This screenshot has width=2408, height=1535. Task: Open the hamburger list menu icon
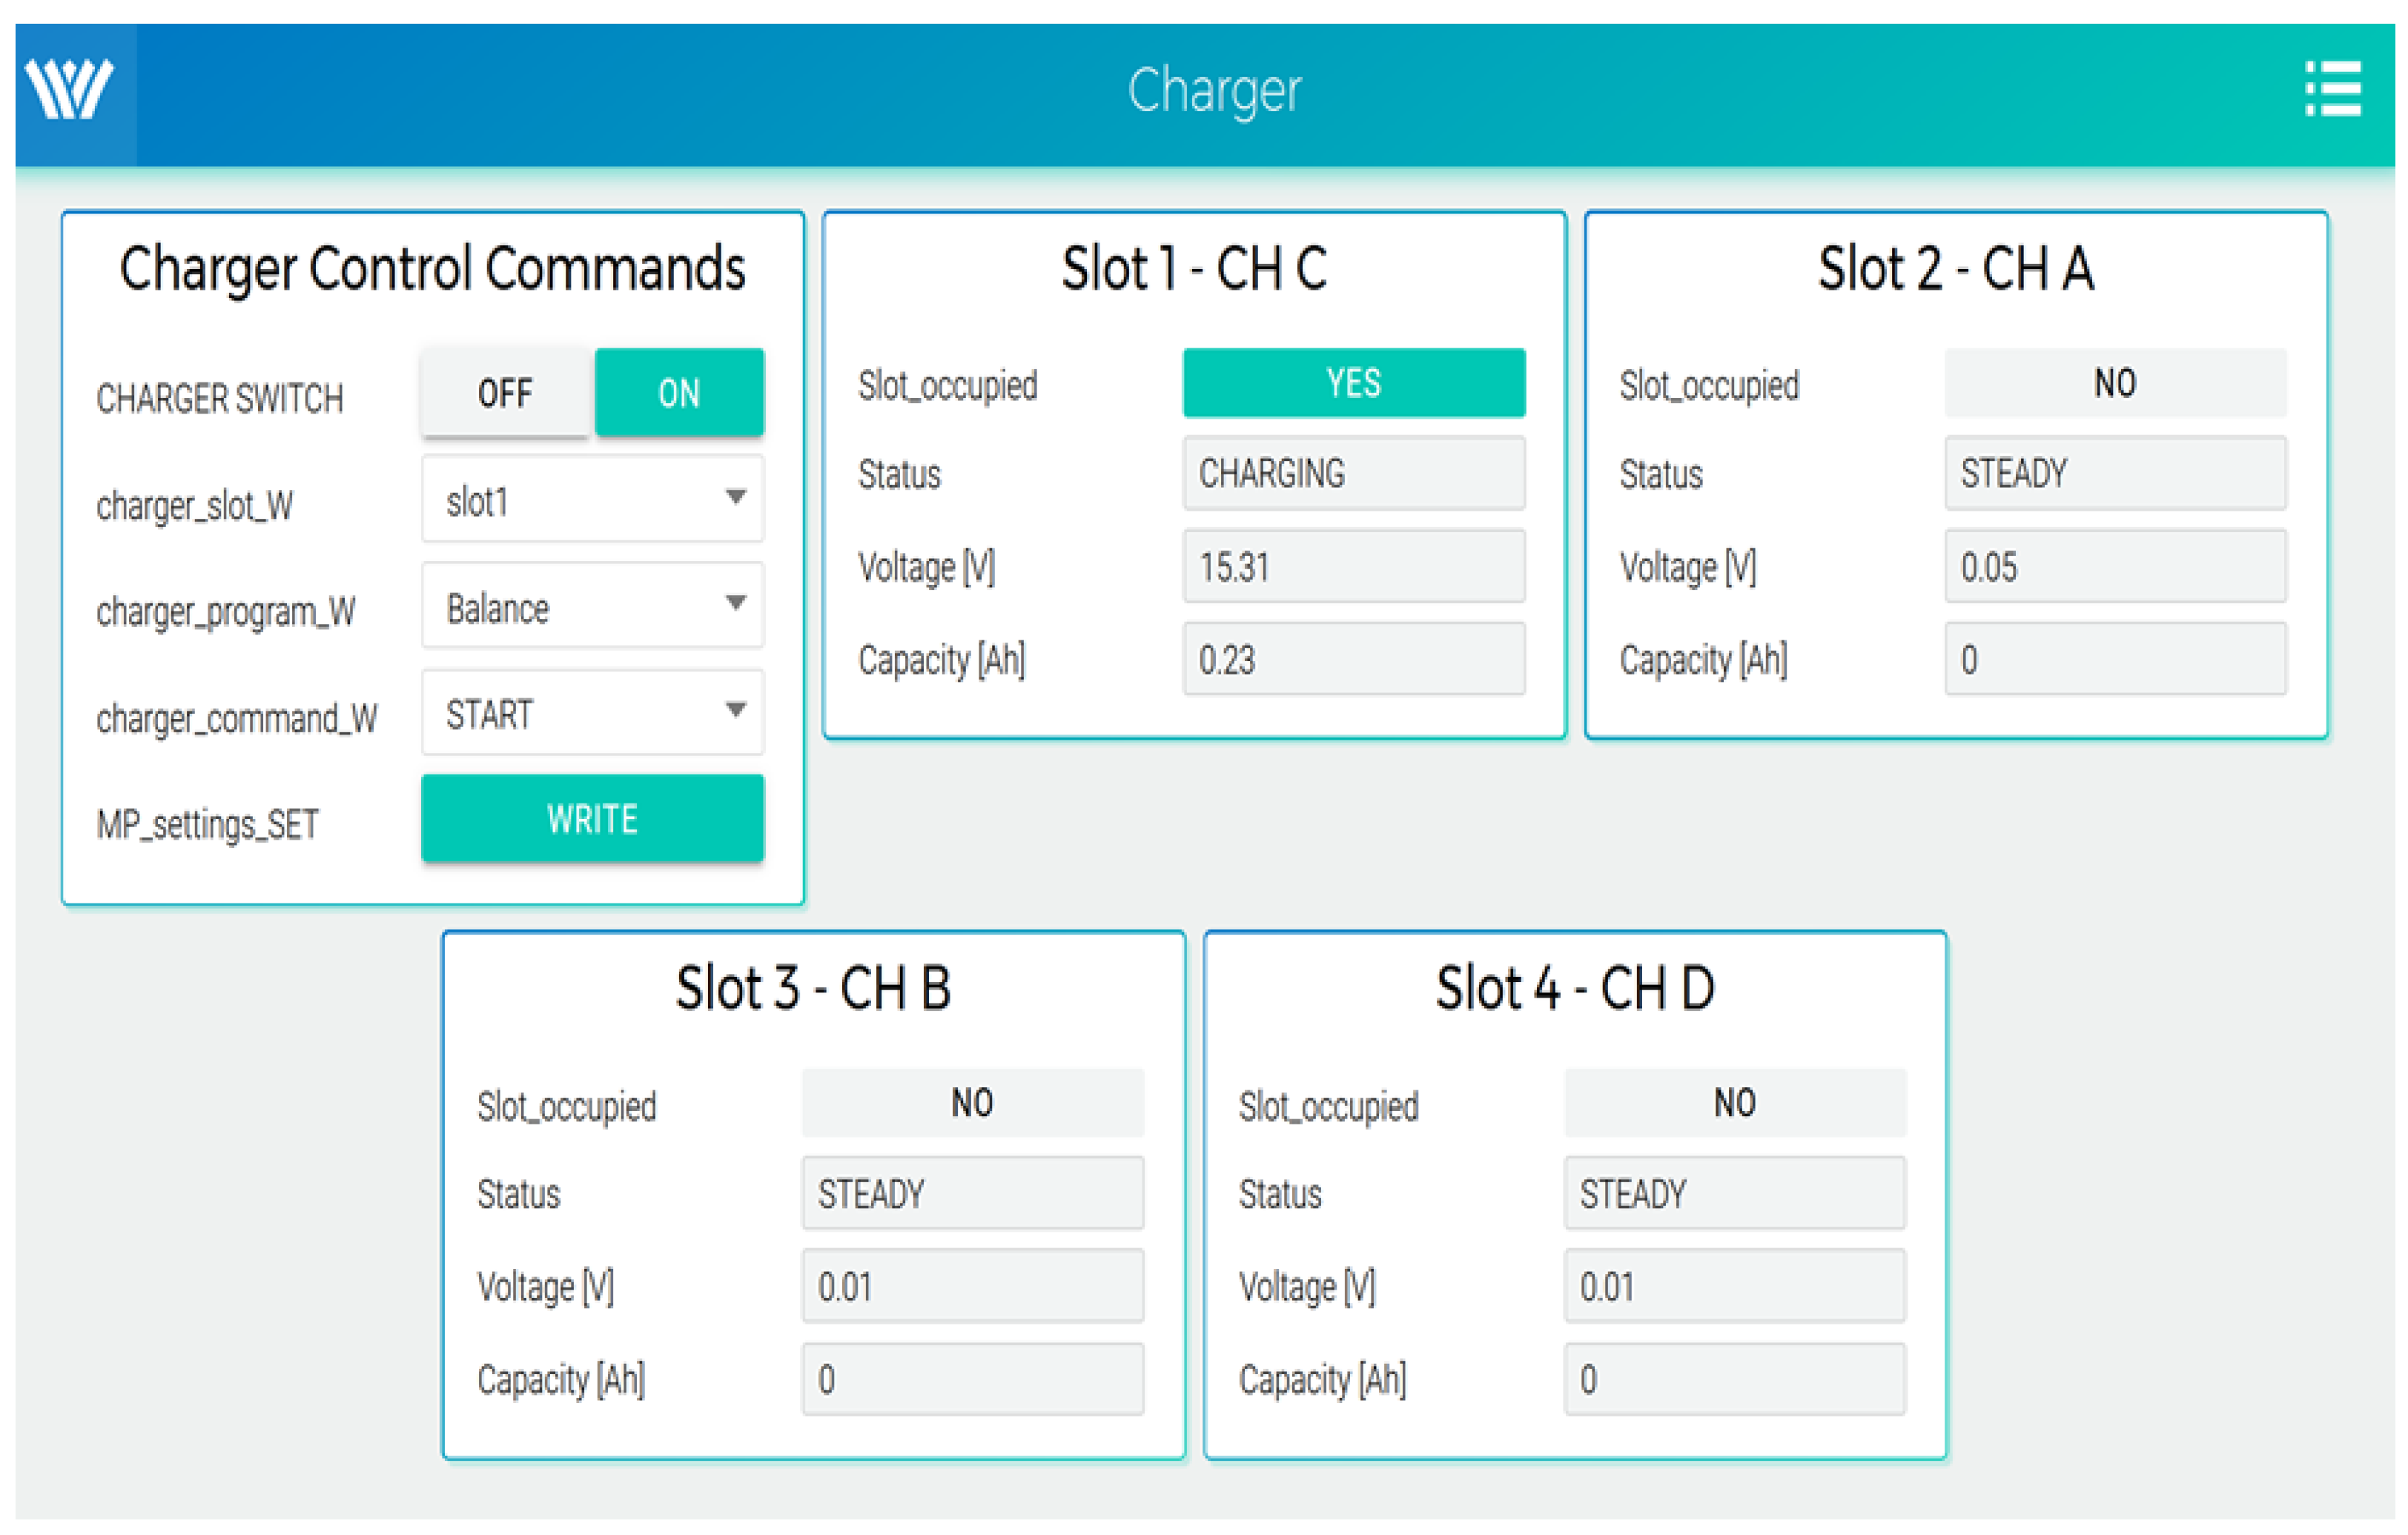click(x=2333, y=89)
